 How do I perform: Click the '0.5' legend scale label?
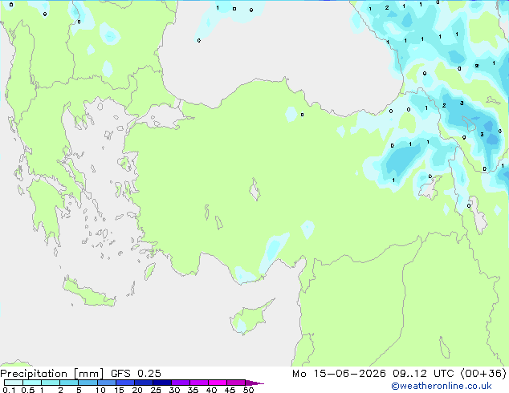tap(28, 390)
